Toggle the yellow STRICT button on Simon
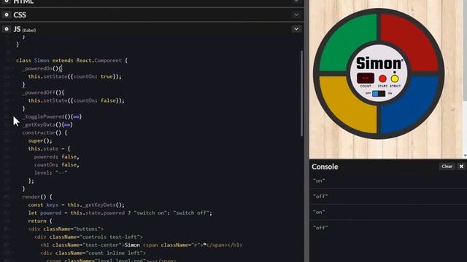 (x=395, y=79)
